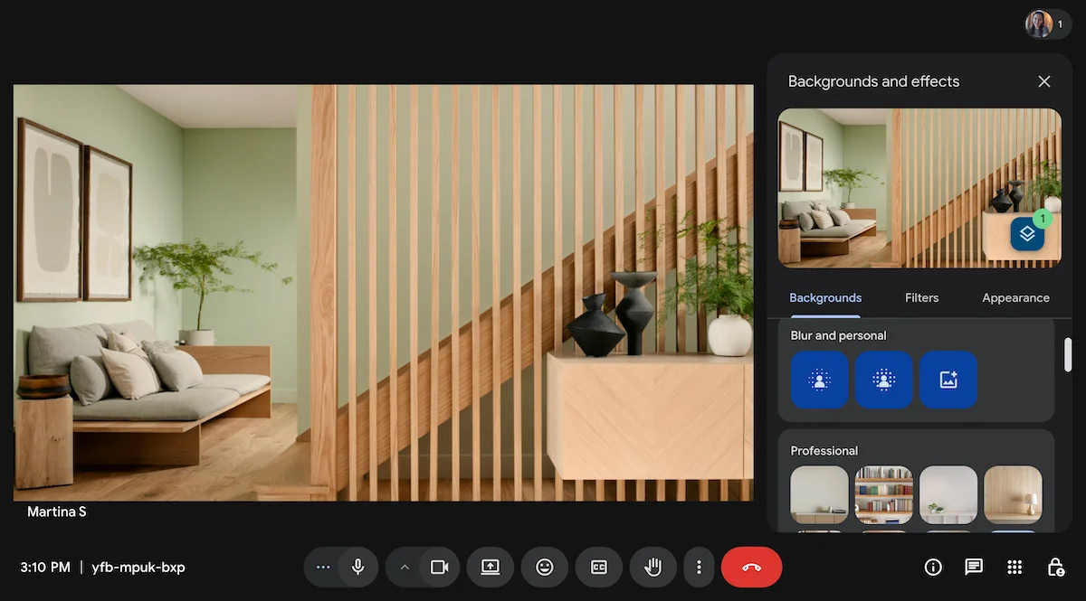Open the in-call chat panel
This screenshot has height=601, width=1086.
coord(974,567)
